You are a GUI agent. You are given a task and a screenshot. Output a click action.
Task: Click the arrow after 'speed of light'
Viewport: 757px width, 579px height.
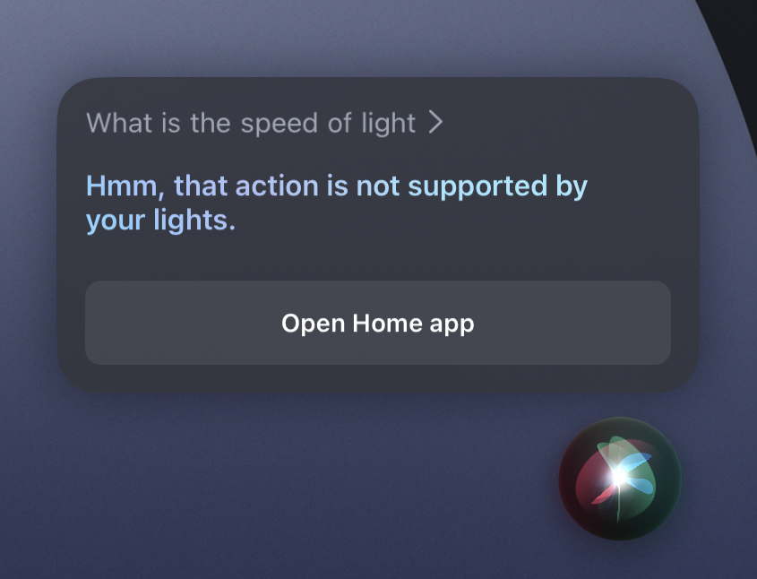pos(435,123)
